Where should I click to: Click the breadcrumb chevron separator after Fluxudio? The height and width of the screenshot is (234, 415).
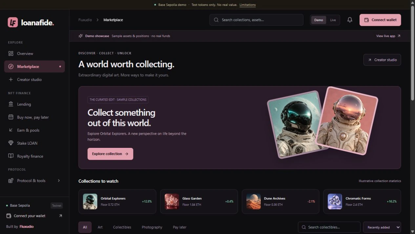pyautogui.click(x=97, y=20)
